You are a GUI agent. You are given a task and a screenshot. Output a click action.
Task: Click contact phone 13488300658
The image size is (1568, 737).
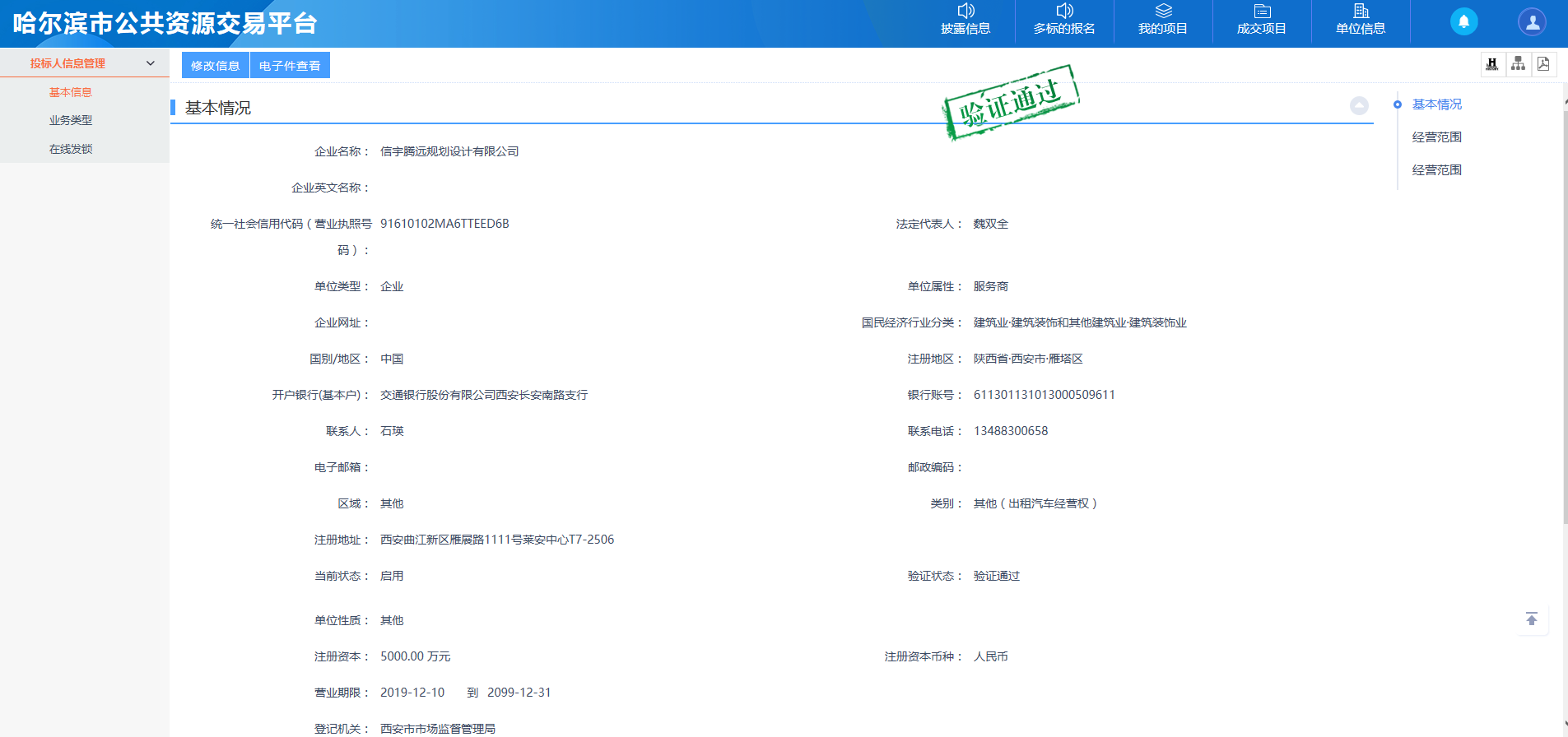[x=1011, y=431]
